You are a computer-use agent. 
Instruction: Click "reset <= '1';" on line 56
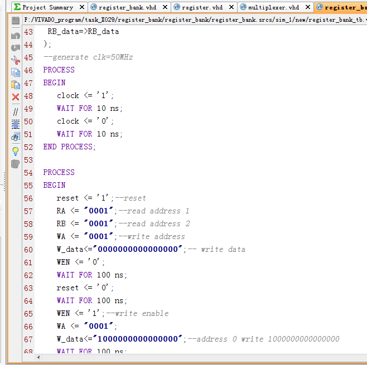coord(85,198)
